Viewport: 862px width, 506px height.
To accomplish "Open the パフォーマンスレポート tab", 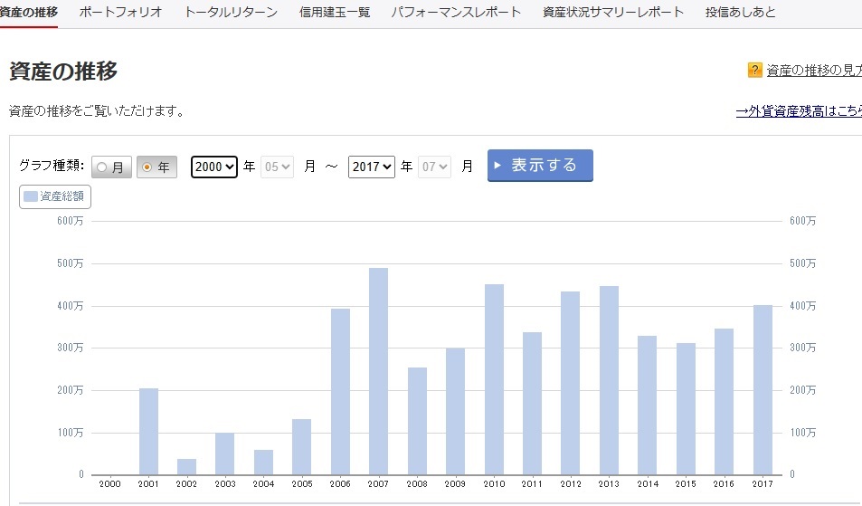I will [456, 13].
